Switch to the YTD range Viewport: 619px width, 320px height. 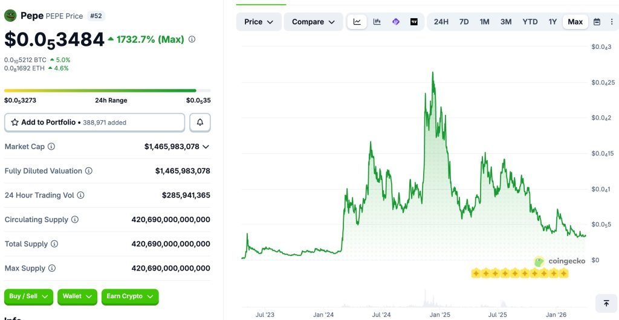530,22
